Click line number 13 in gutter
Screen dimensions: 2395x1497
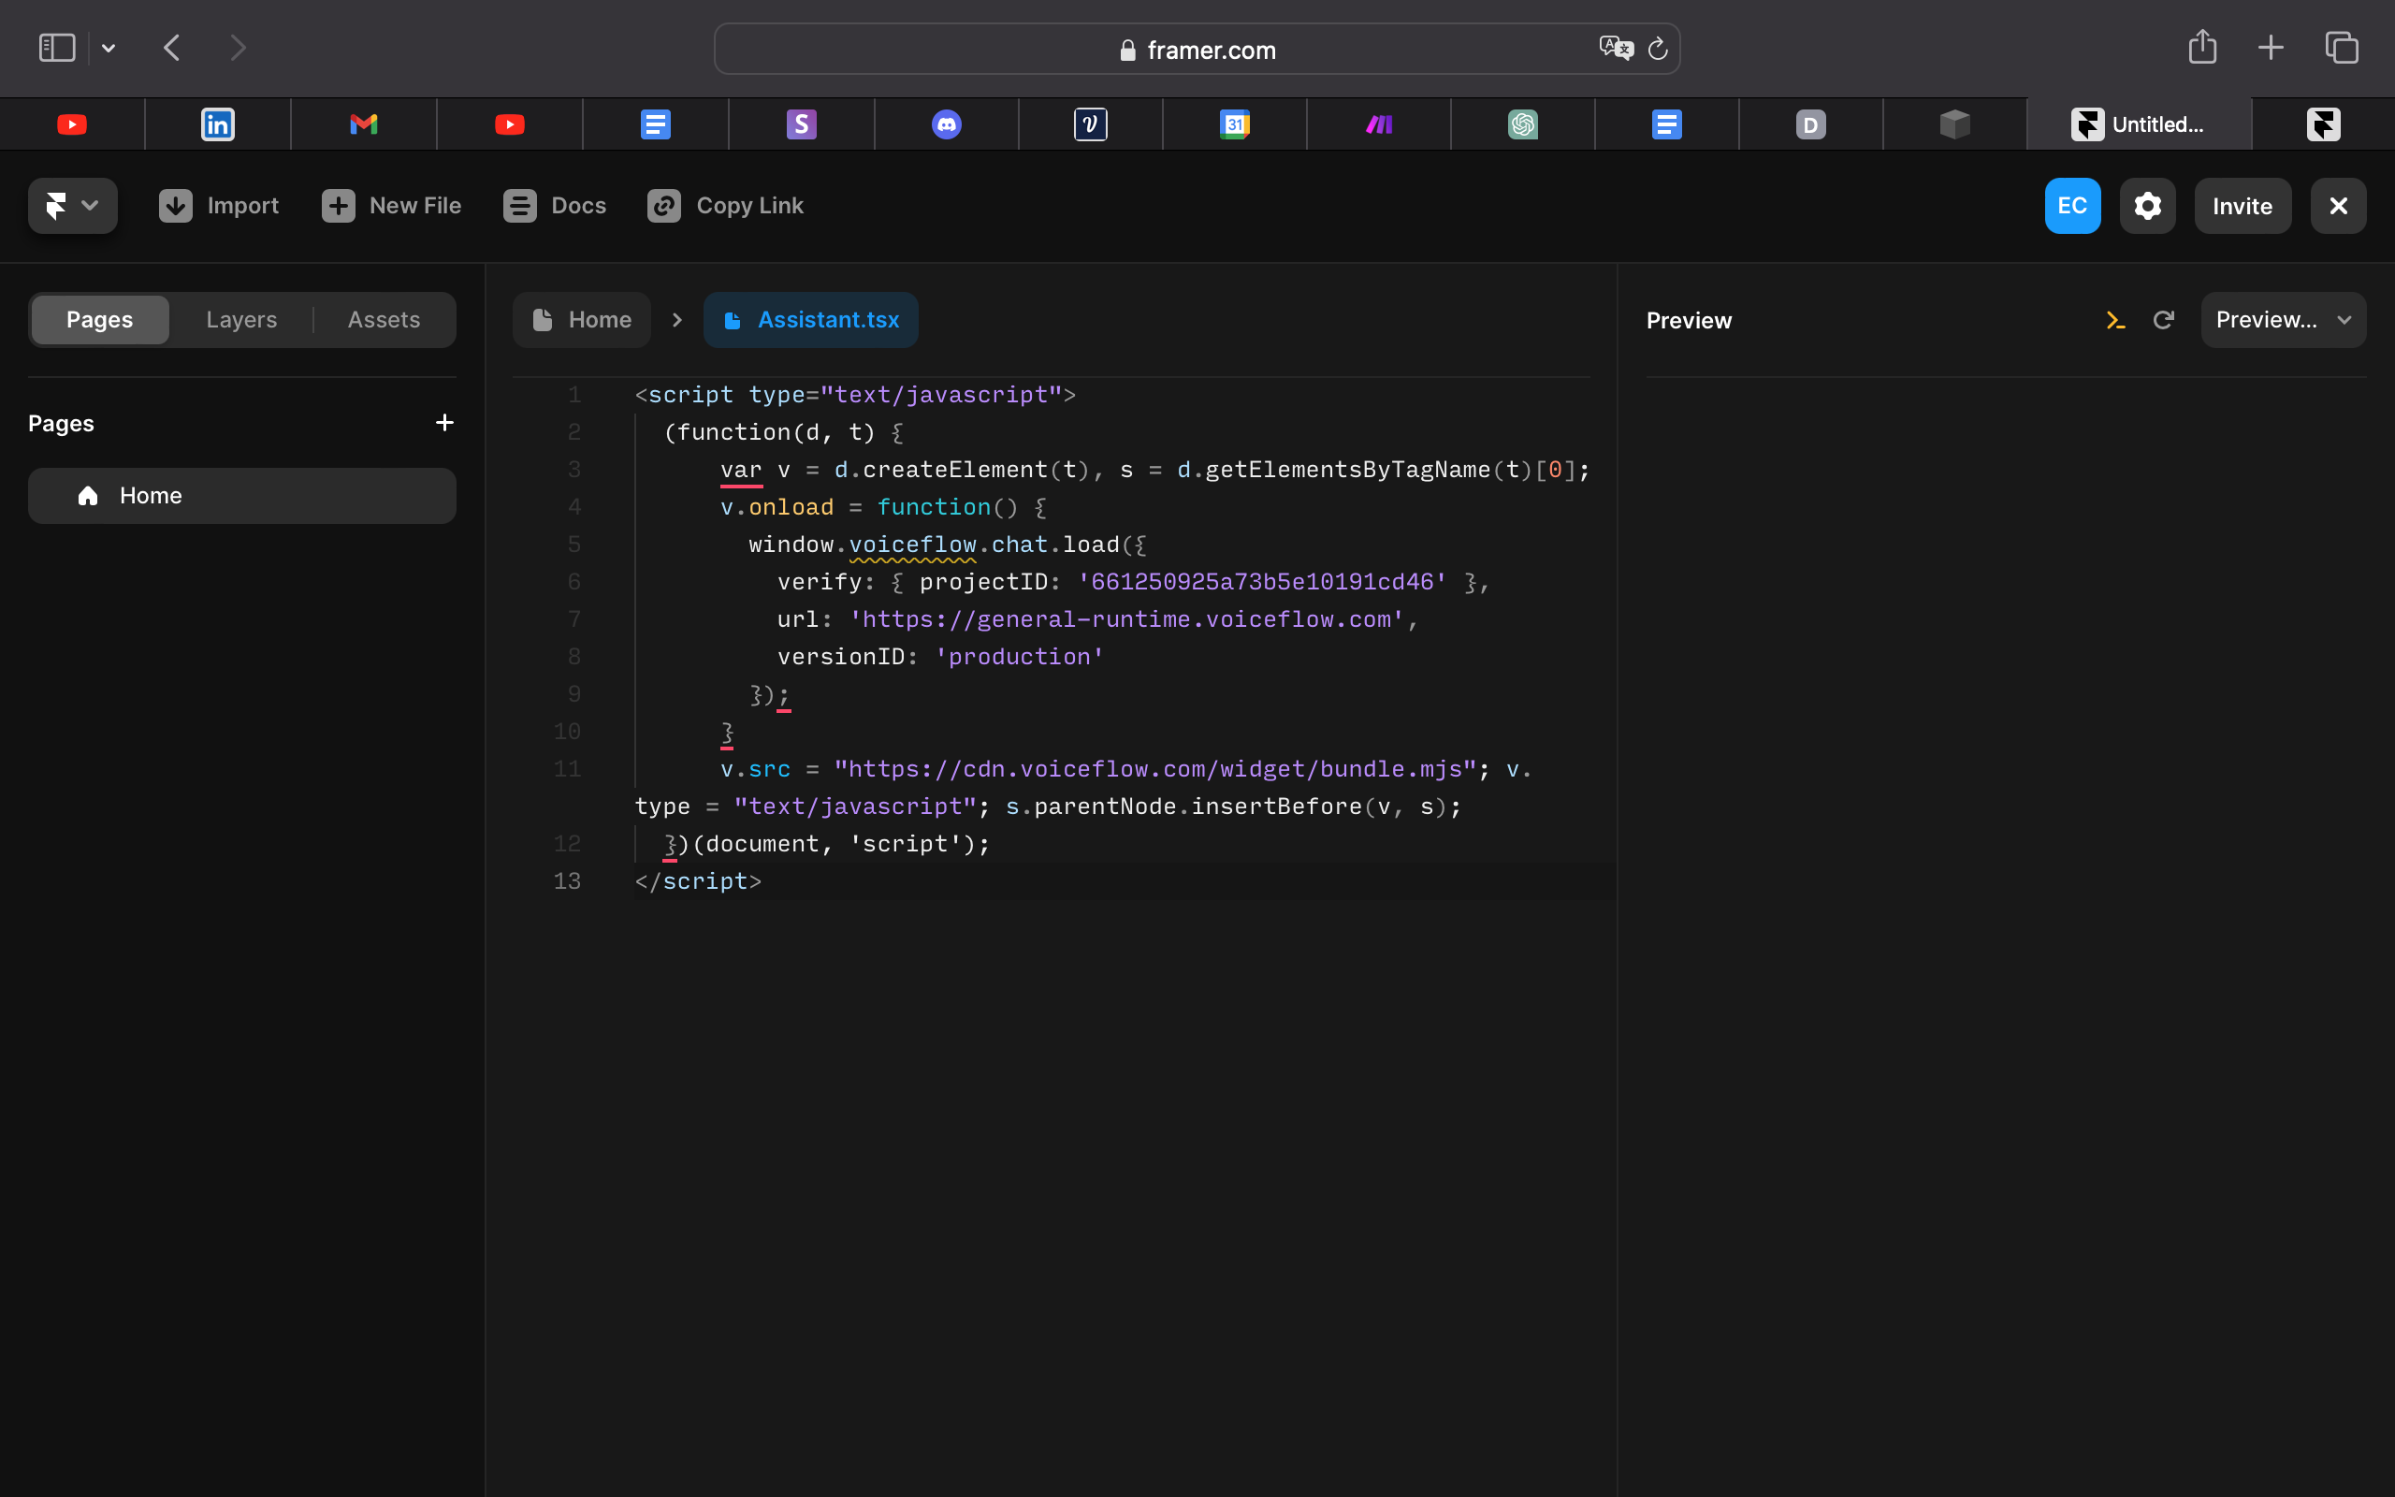tap(567, 881)
